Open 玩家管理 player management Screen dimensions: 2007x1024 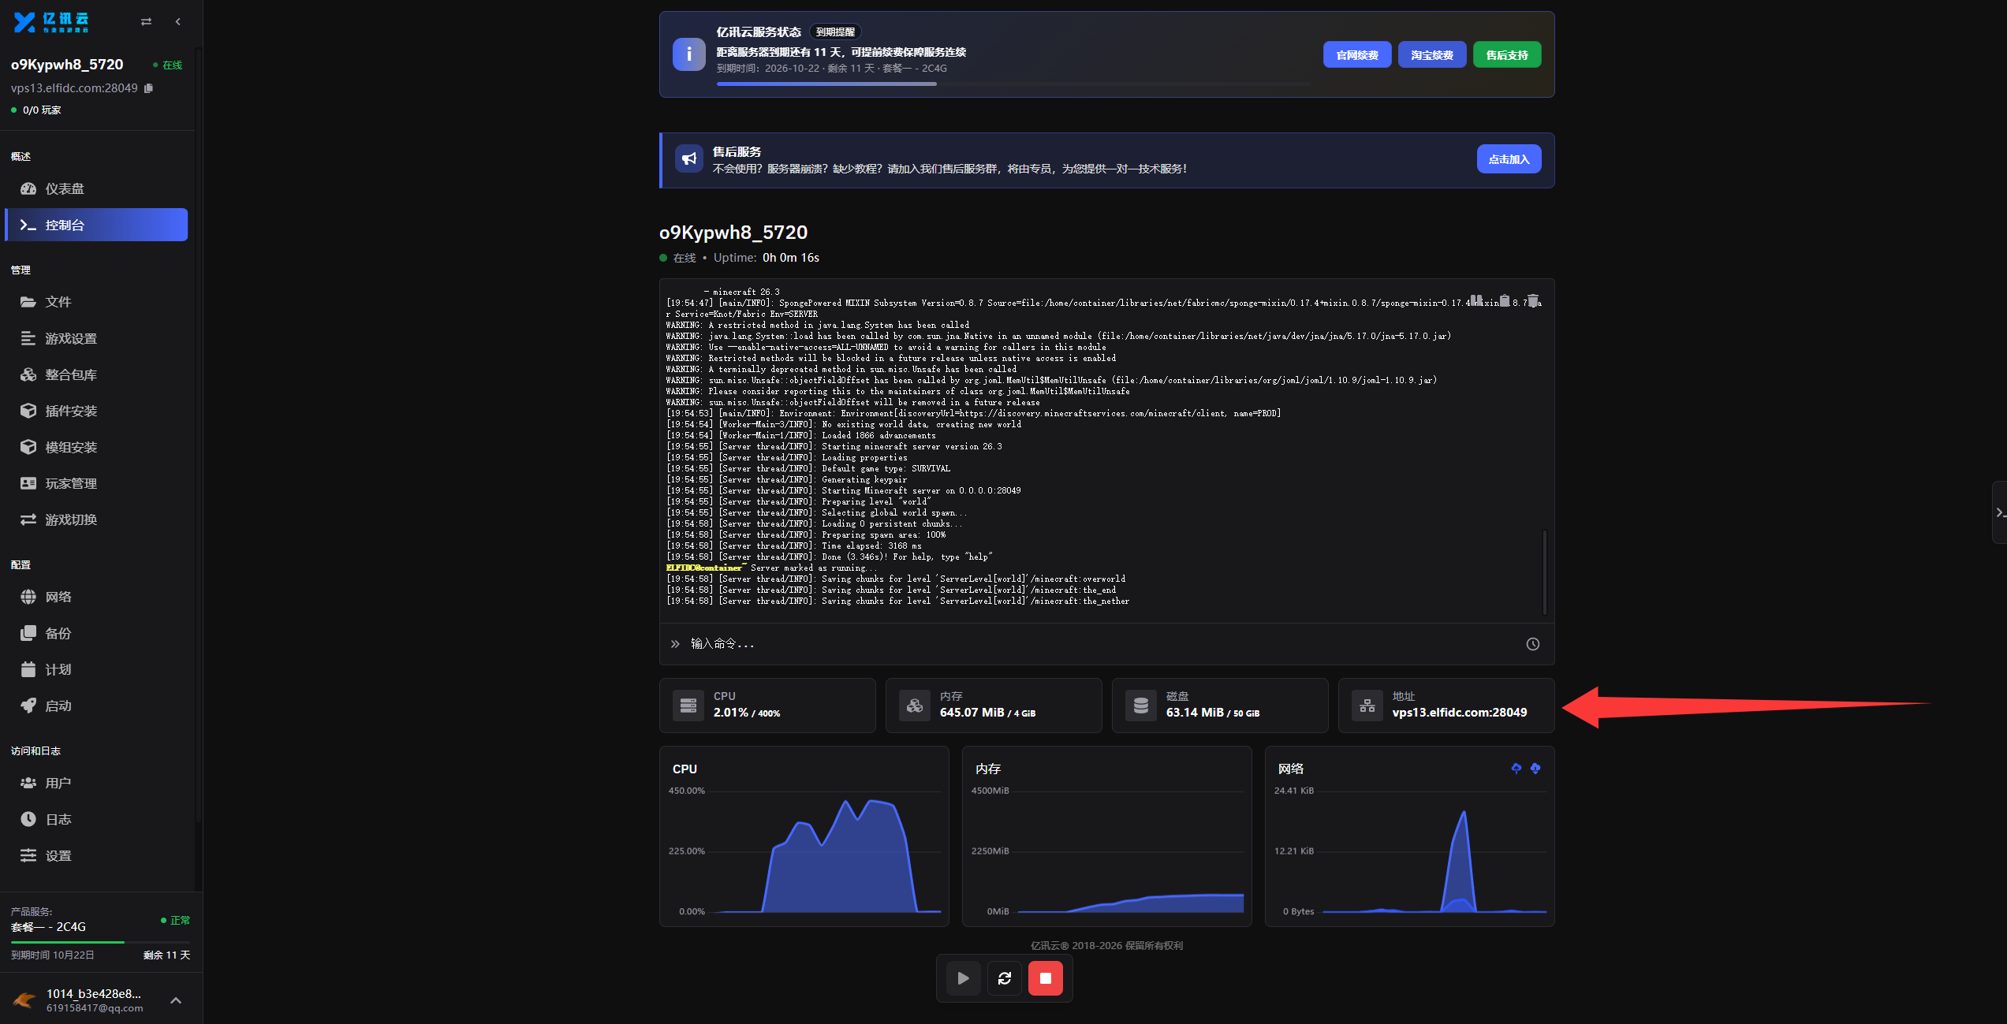(x=96, y=483)
